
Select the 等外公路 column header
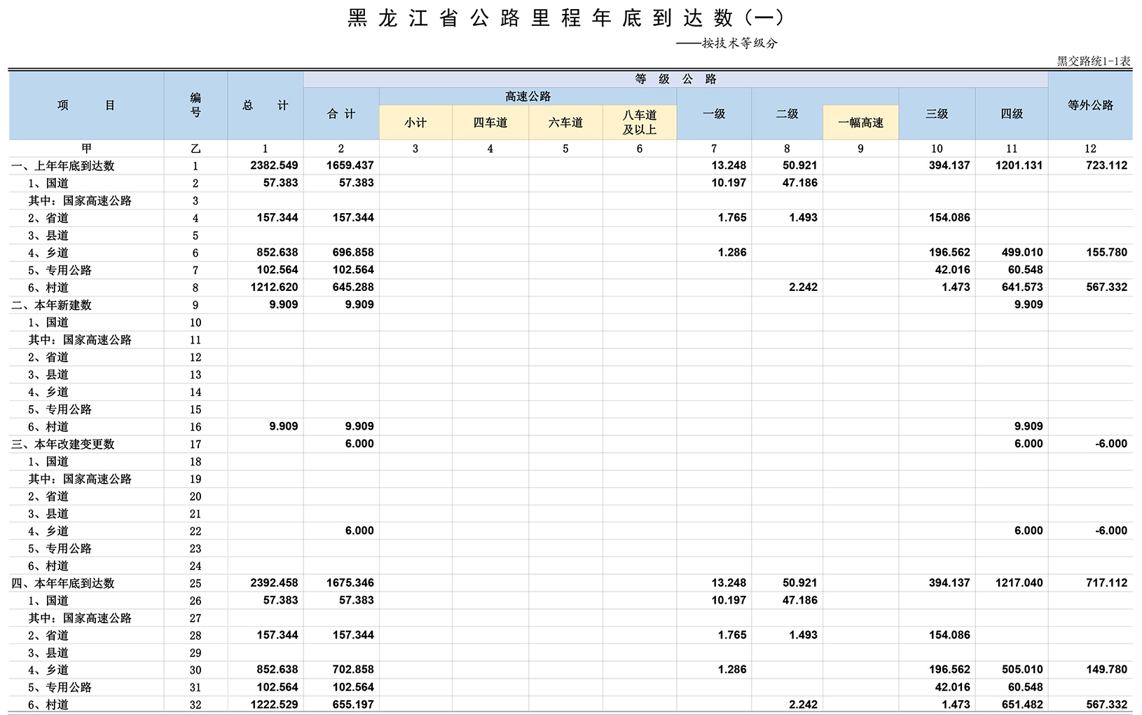tap(1090, 105)
